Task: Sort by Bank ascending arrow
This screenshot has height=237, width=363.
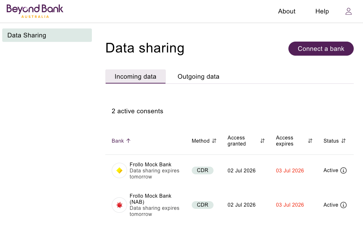Action: [x=128, y=141]
